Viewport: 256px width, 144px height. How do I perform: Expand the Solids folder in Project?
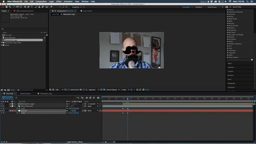point(2,45)
